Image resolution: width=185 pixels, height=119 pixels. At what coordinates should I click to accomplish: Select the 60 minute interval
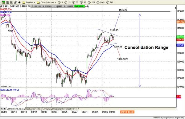pyautogui.click(x=83, y=2)
